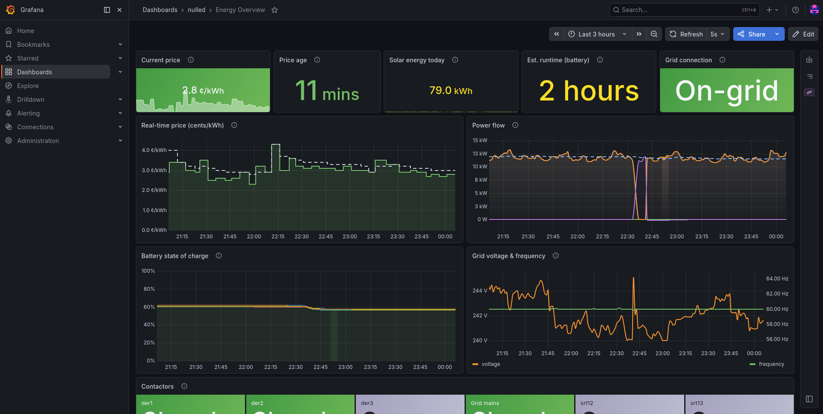Open the outline icon in right rail
The width and height of the screenshot is (823, 414).
click(809, 76)
